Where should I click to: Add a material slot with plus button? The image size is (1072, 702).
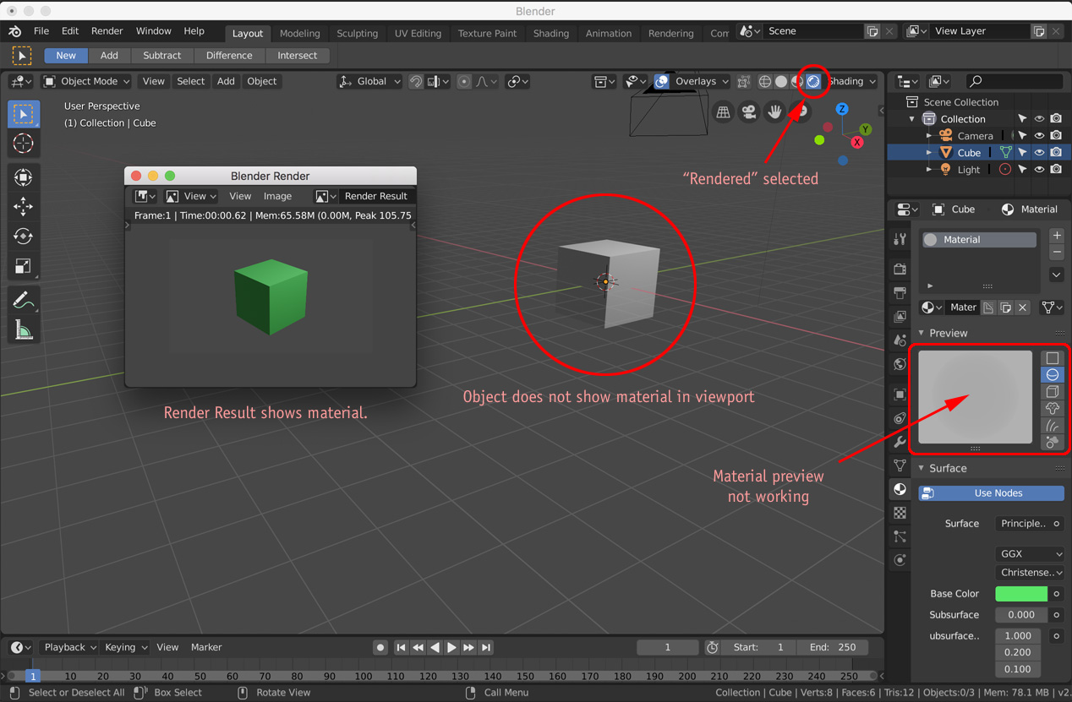click(1057, 236)
